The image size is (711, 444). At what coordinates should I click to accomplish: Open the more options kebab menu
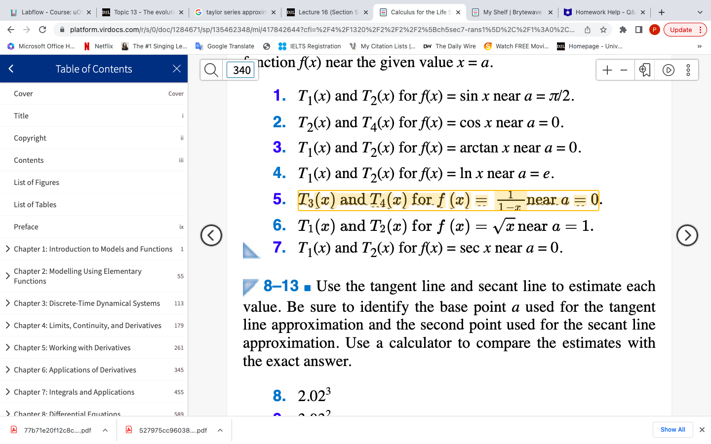[688, 70]
